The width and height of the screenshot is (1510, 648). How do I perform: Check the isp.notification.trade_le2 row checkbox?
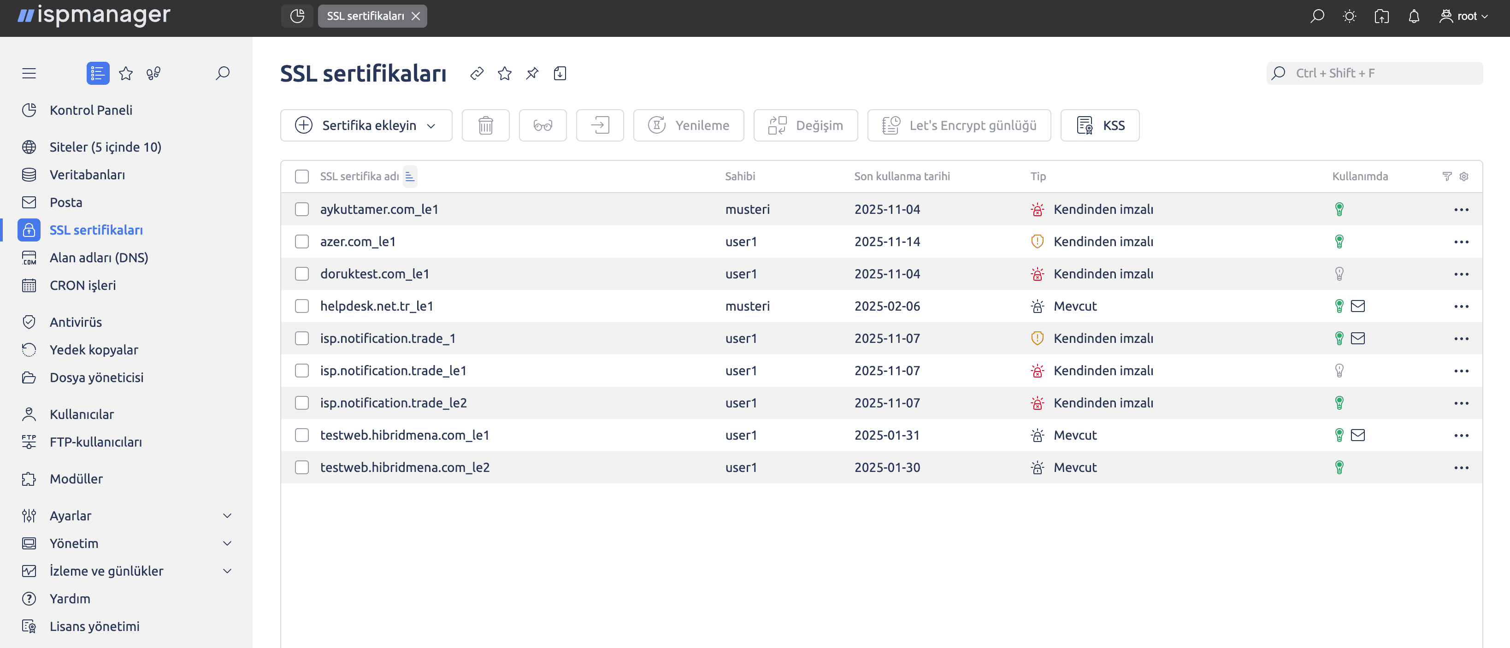(302, 402)
